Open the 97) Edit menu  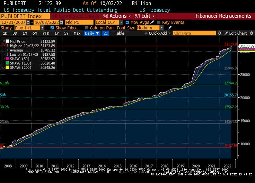tap(145, 16)
